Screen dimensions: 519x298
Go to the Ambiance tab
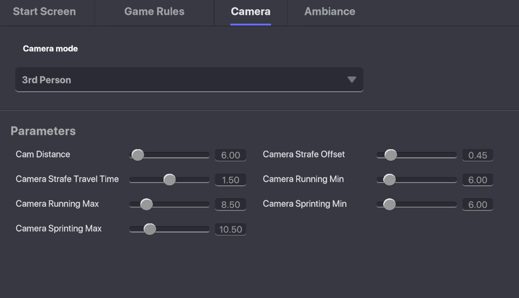[329, 12]
